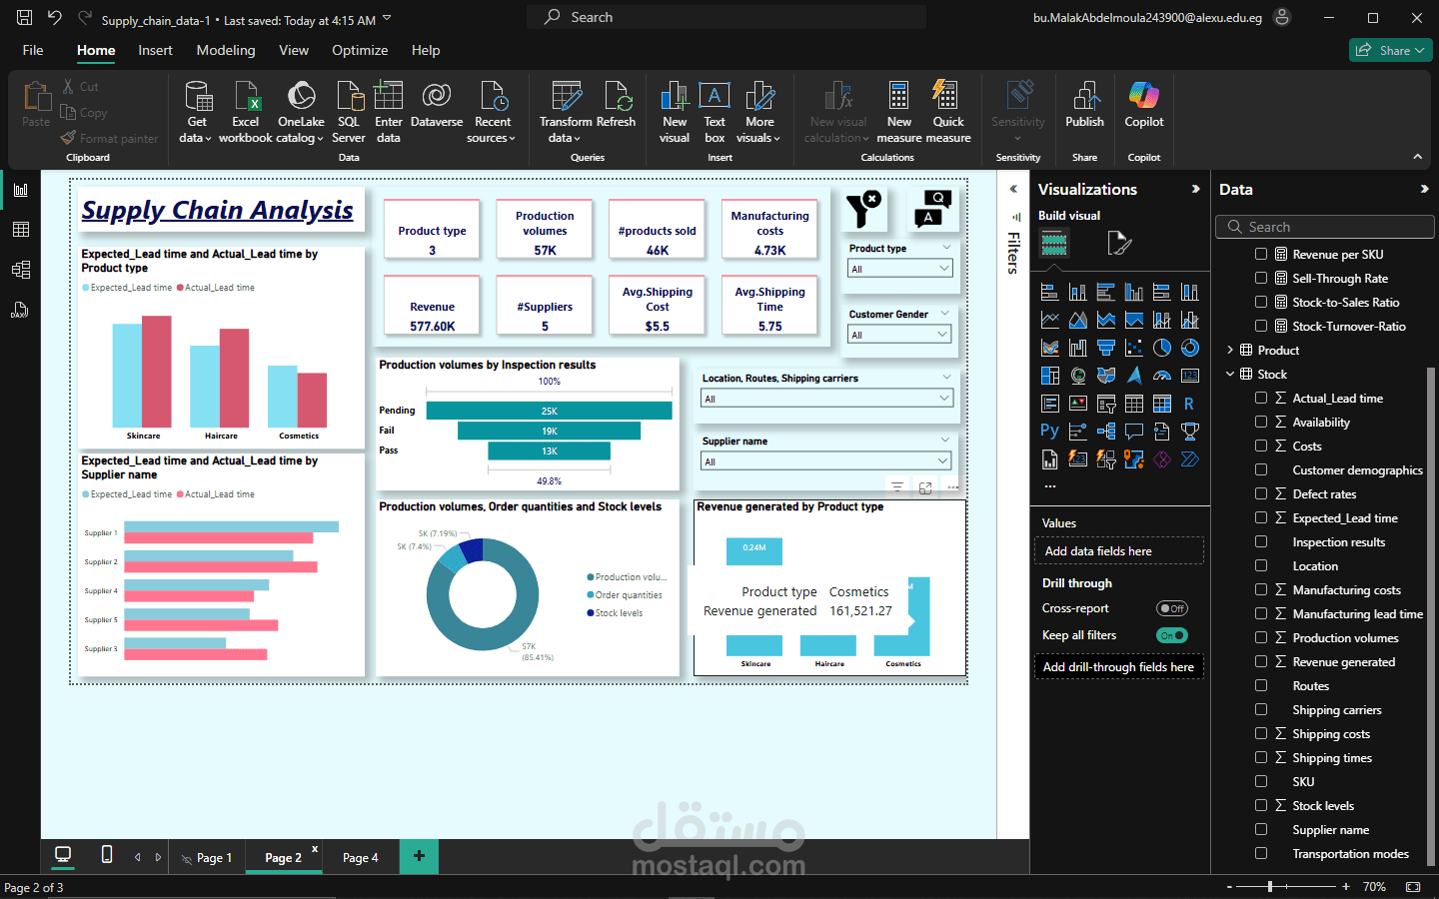Screen dimensions: 1439x899
Task: Click Add drill-through fields here box
Action: click(x=1118, y=667)
